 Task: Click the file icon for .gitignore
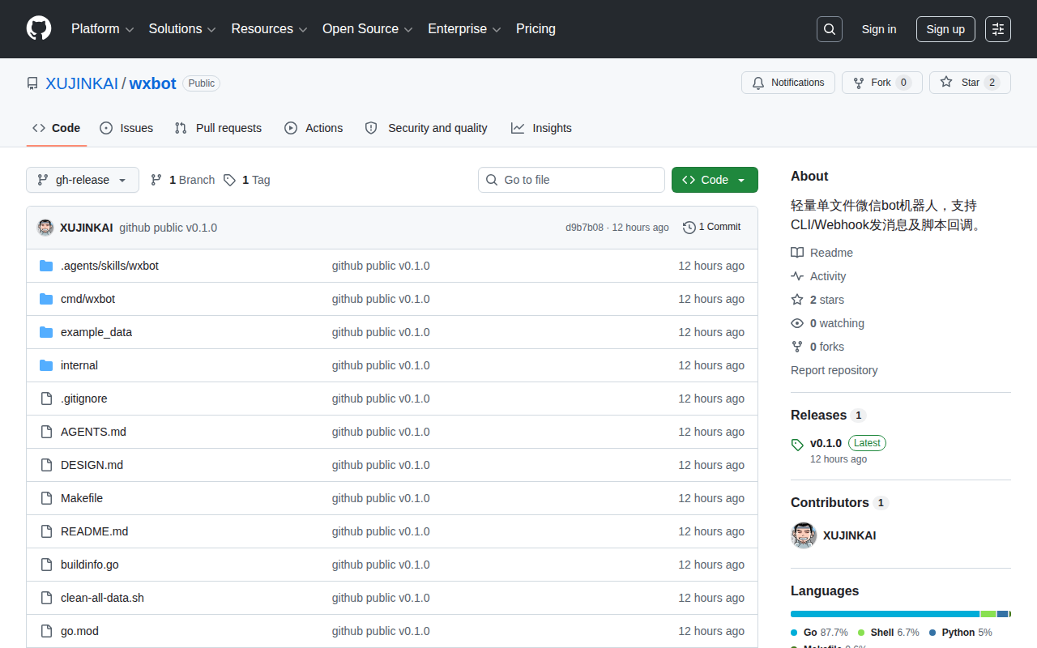(46, 399)
